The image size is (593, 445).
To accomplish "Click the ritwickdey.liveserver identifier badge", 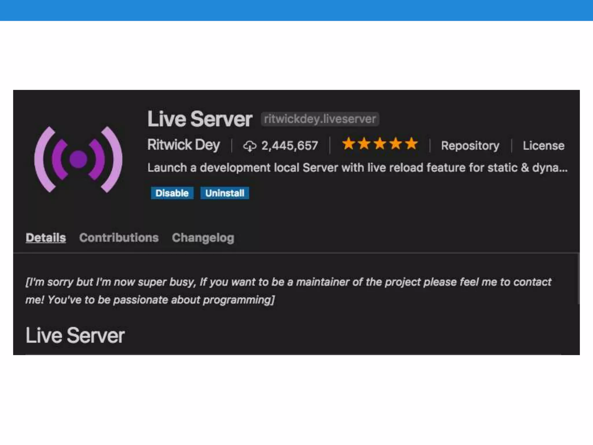I will (320, 119).
